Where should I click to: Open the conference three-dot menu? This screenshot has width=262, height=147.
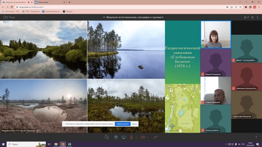(257, 17)
